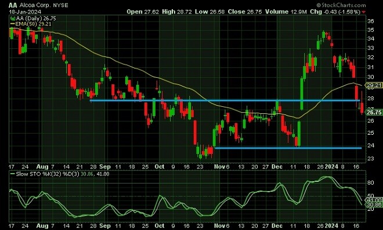Screen dimensions: 383x230
Task: Click Dec on the stochastic panel date axis
Action: (x=277, y=225)
